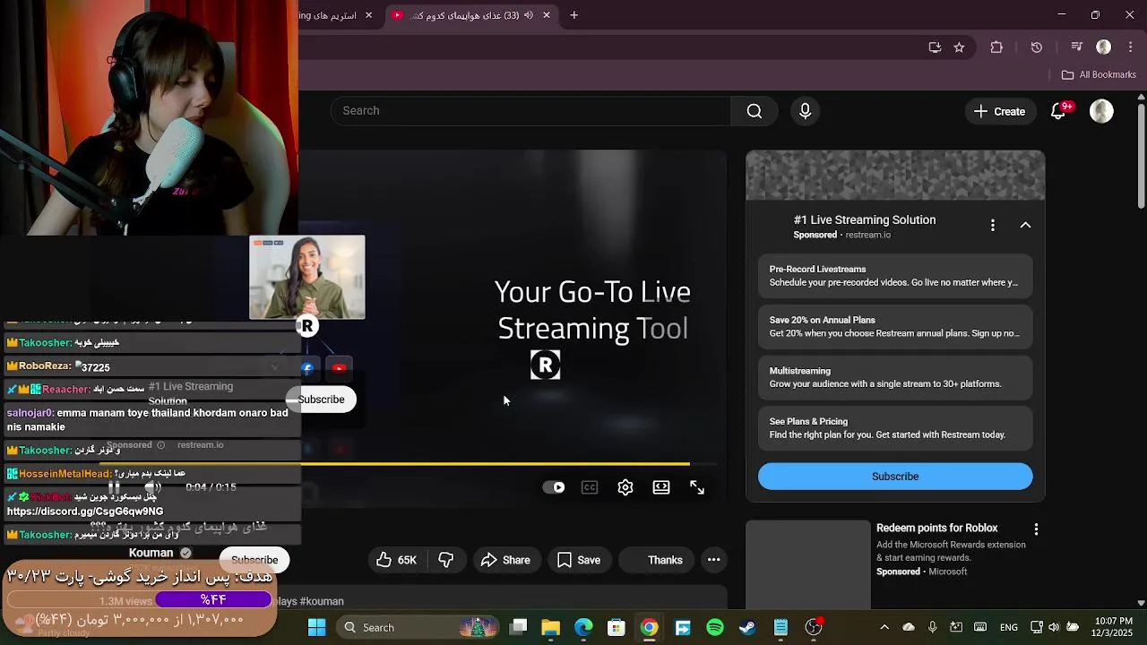Click the YouTube search magnifier button
Viewport: 1147px width, 645px height.
point(755,111)
